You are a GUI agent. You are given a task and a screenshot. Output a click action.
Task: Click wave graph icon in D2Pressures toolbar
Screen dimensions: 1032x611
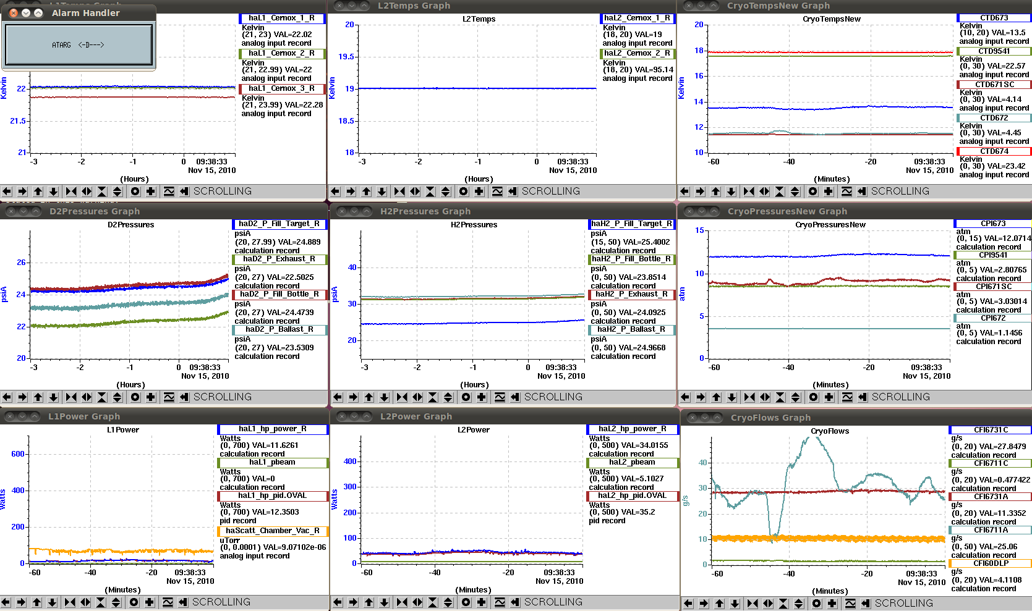point(168,397)
